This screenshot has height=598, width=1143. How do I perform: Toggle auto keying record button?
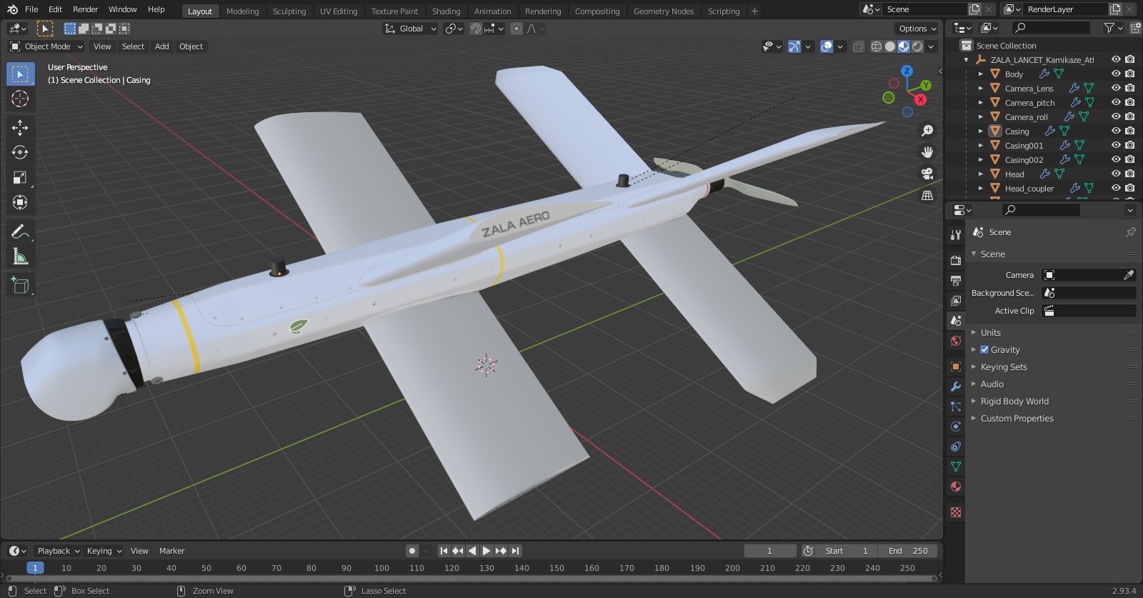411,551
